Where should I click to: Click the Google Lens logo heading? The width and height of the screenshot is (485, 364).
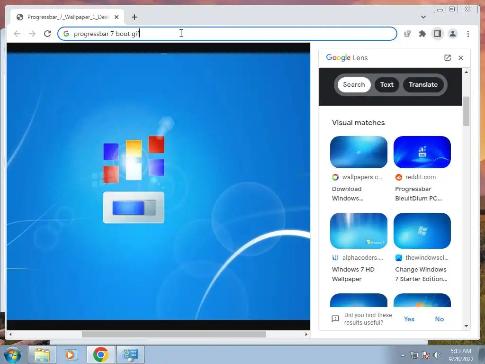pos(347,57)
